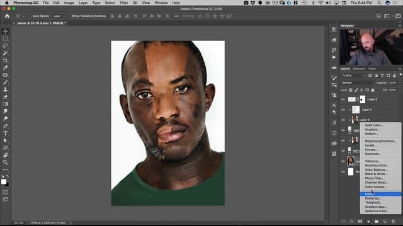Select the Magic Wand tool
This screenshot has width=403, height=226.
coord(5,53)
